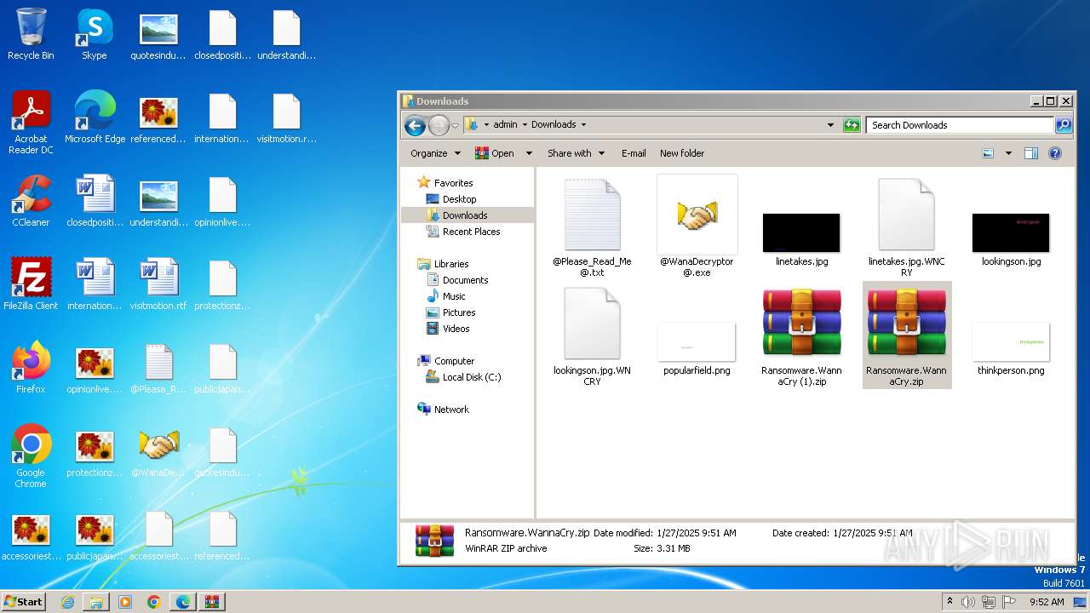
Task: Select the Google Chrome desktop shortcut
Action: pyautogui.click(x=31, y=456)
